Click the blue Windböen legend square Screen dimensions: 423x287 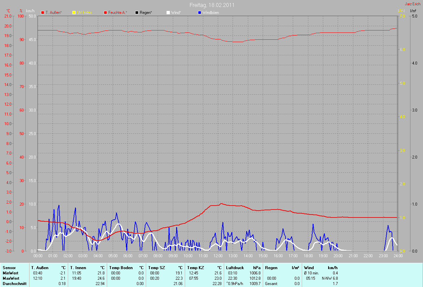(199, 13)
